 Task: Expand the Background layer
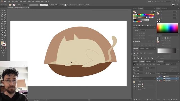click(x=162, y=81)
